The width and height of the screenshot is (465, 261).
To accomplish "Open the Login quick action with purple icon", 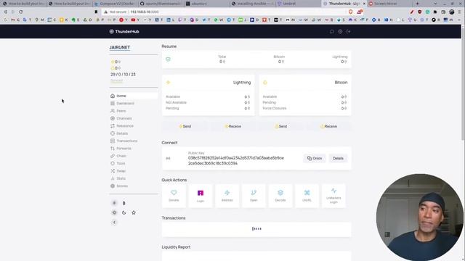I will [201, 196].
